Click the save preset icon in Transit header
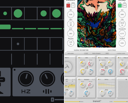The height and width of the screenshot is (103, 128). (87, 53)
